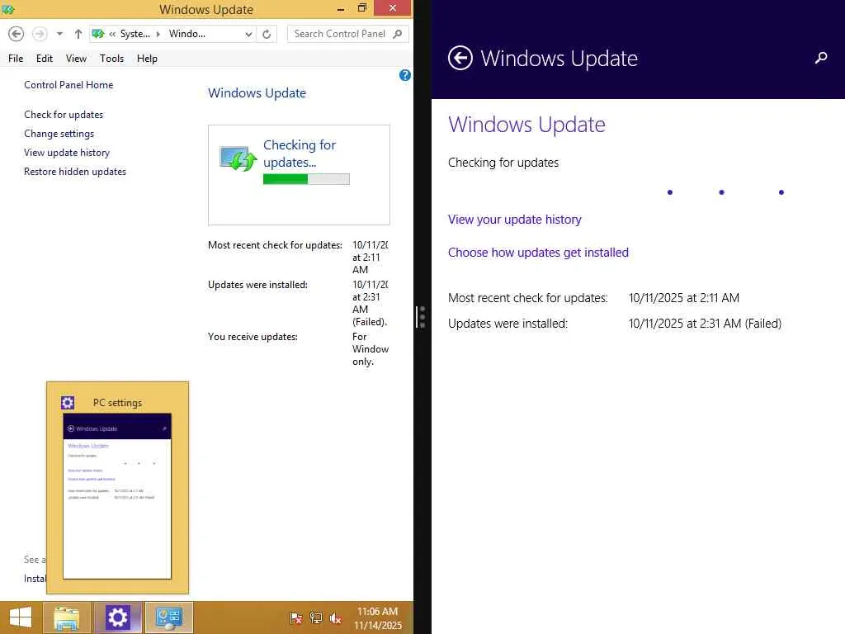Click the address bar Windows Update icon
The width and height of the screenshot is (845, 634).
click(98, 34)
